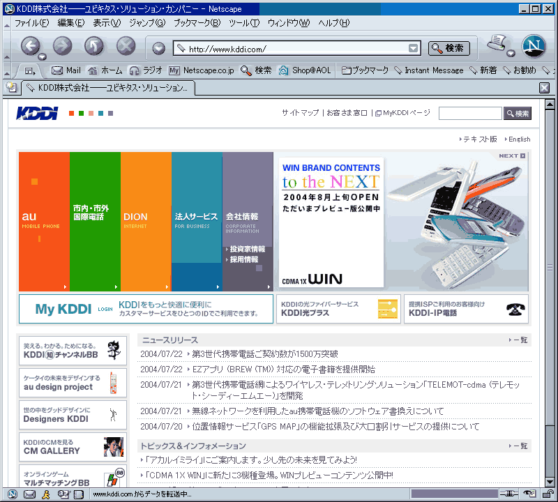Click the new tab icon at the tab bar's left

11,87
